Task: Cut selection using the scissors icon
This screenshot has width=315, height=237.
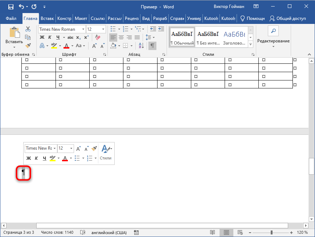Action: [28, 29]
